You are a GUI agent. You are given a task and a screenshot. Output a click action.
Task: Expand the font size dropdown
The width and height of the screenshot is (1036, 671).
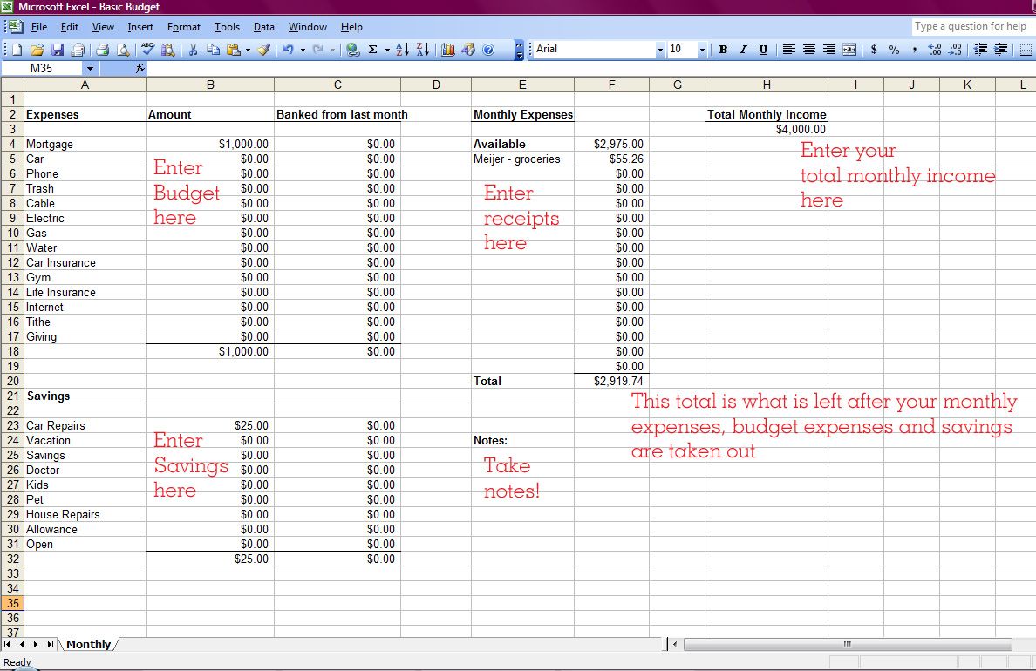click(x=702, y=50)
